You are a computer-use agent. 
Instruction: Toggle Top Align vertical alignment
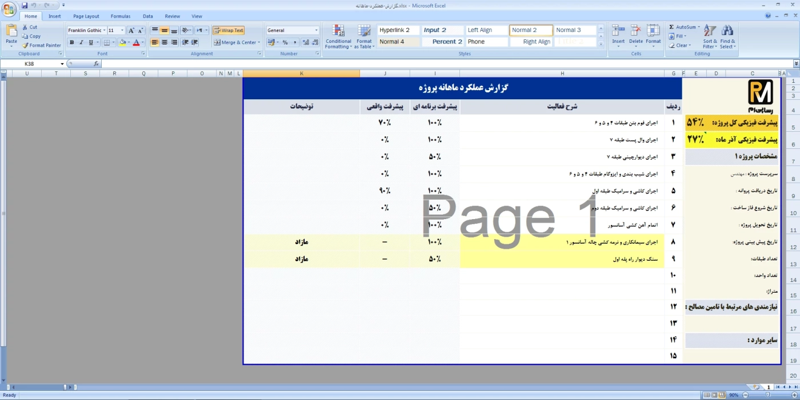click(155, 30)
